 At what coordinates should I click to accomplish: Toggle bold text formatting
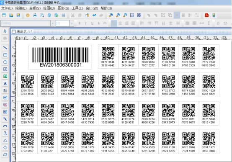(x=80, y=23)
